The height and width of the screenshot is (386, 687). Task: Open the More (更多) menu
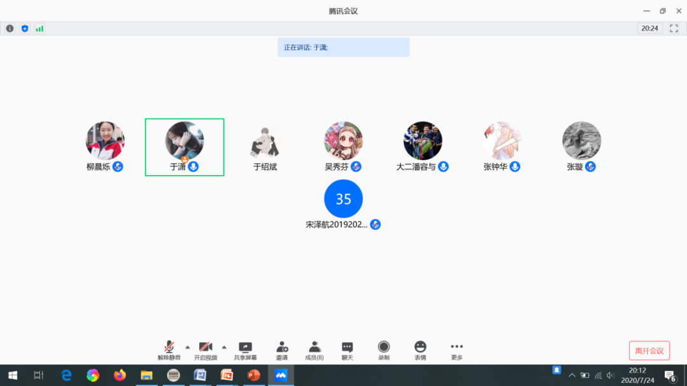457,349
